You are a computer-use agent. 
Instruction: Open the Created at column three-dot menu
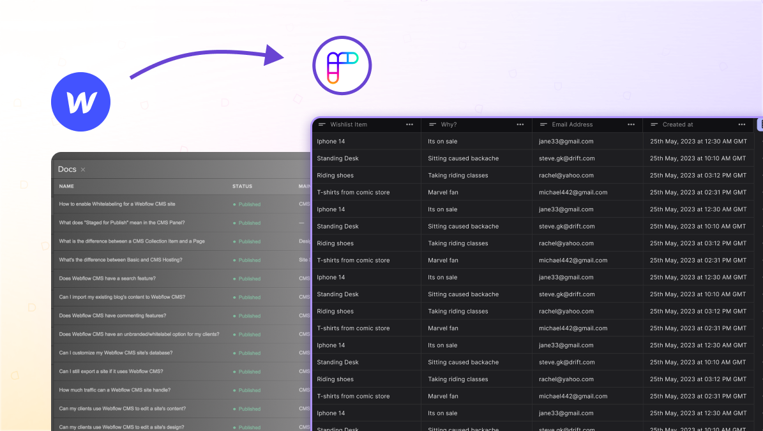(741, 125)
